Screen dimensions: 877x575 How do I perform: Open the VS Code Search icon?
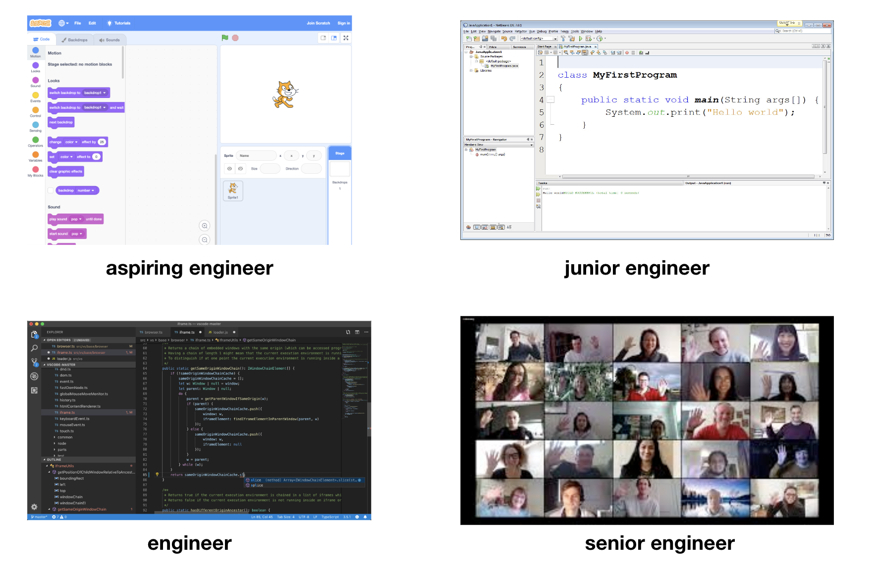pos(34,348)
